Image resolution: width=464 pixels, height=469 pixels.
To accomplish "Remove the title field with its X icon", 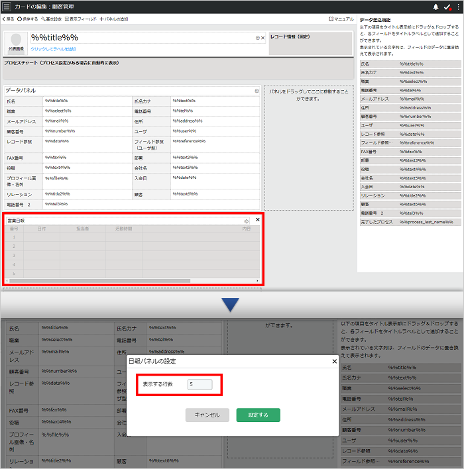I will click(262, 38).
